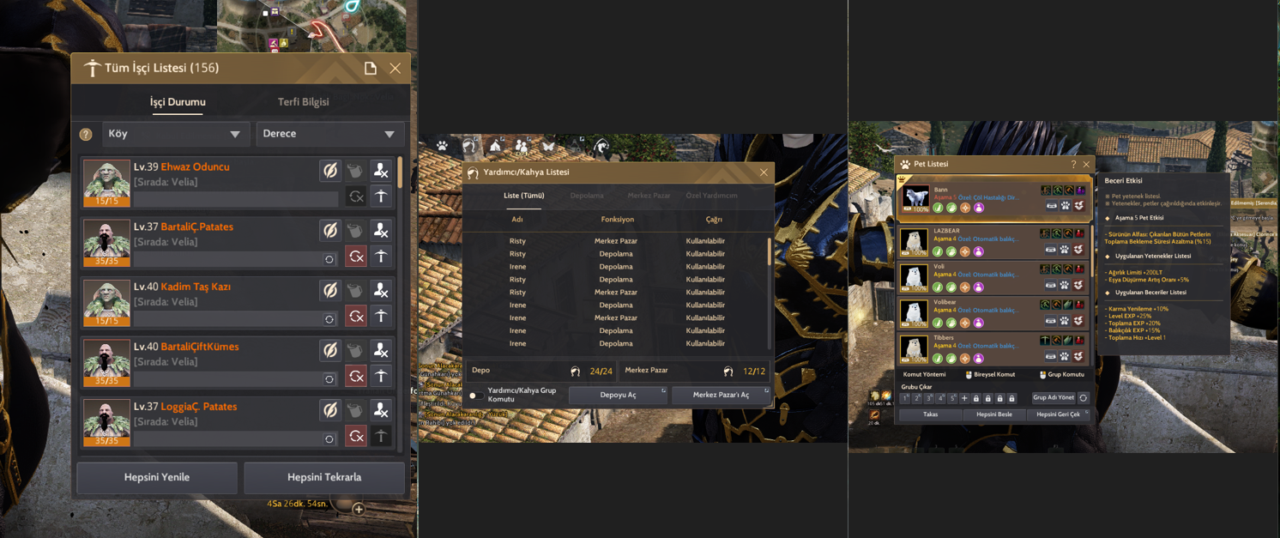Hide worker Ehwaz Oduncu with eye-slash icon

(330, 170)
